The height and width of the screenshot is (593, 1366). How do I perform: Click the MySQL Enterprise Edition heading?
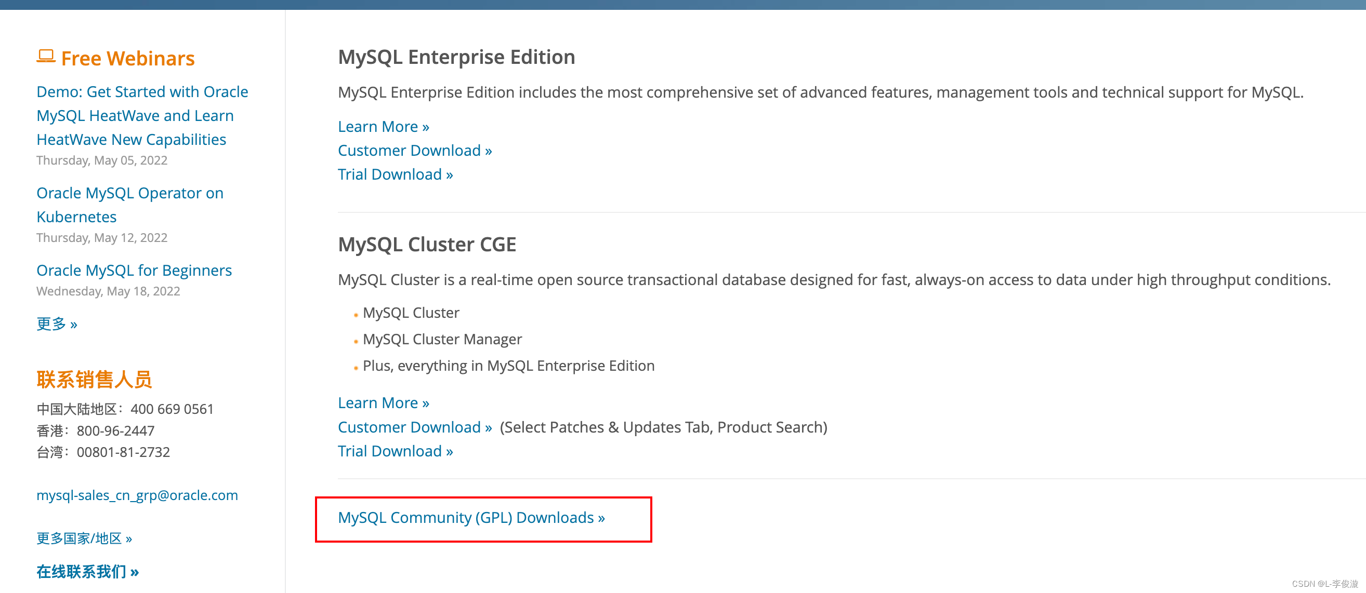456,57
